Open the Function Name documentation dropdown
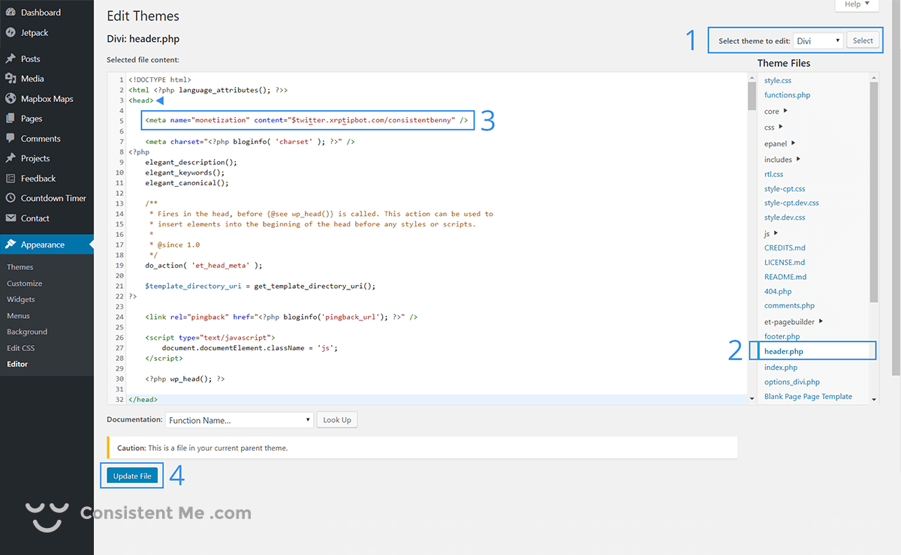 tap(240, 420)
